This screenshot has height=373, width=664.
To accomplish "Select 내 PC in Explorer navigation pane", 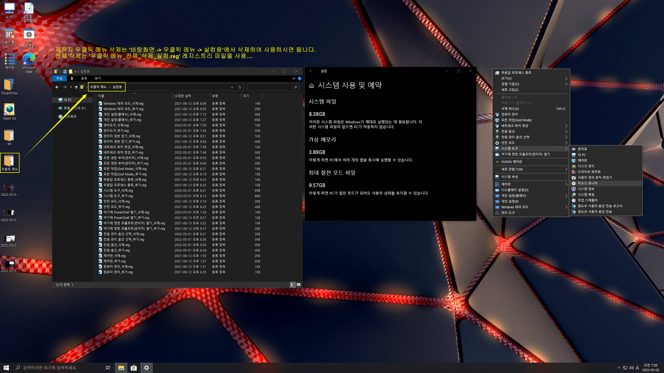I will (x=68, y=100).
